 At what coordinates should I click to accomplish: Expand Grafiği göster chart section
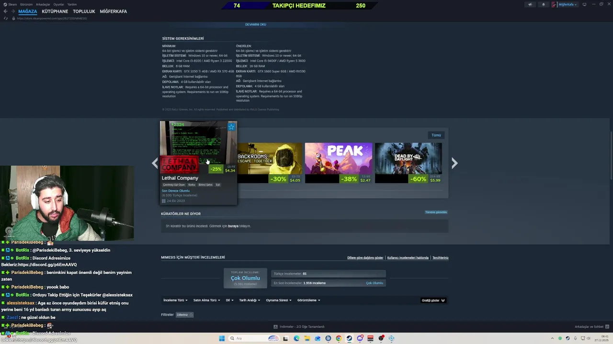point(433,300)
